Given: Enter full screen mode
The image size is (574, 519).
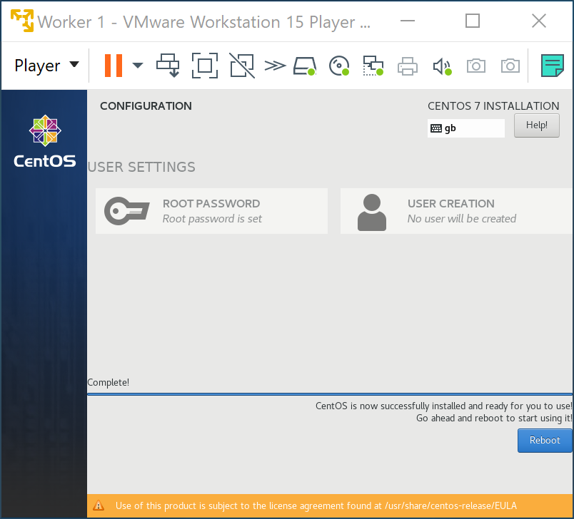Looking at the screenshot, I should tap(205, 65).
